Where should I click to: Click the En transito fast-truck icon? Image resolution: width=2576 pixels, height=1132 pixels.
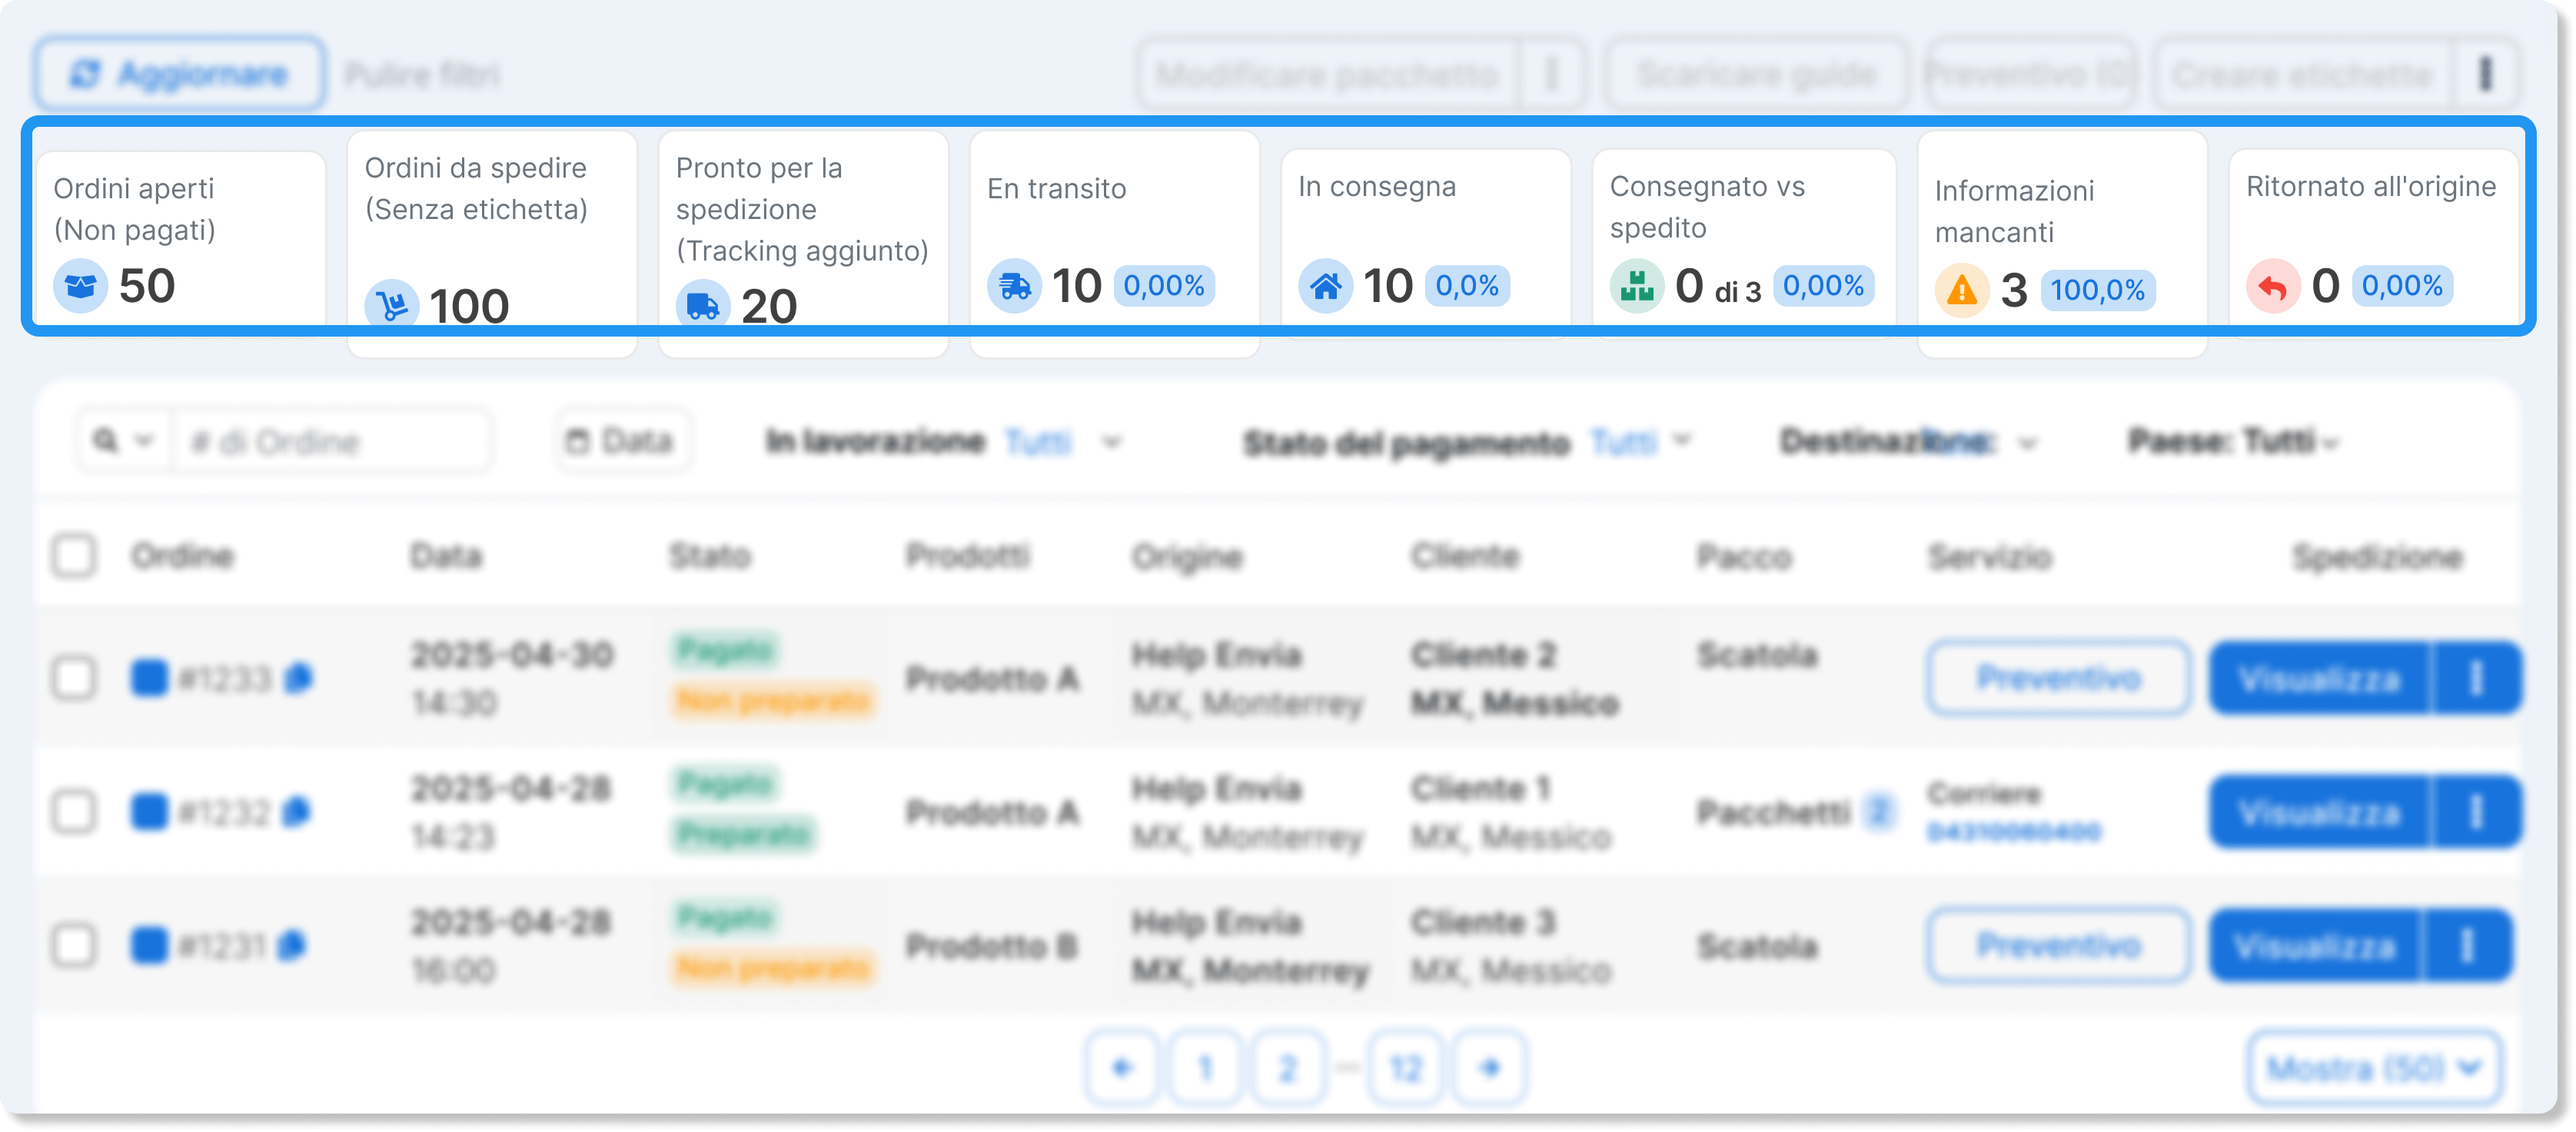pos(1014,287)
